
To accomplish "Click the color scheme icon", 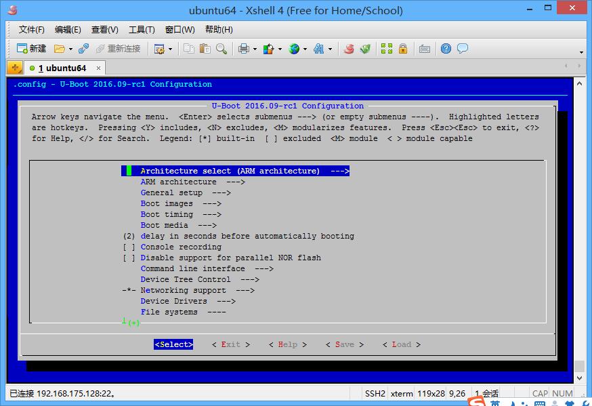I will (268, 49).
